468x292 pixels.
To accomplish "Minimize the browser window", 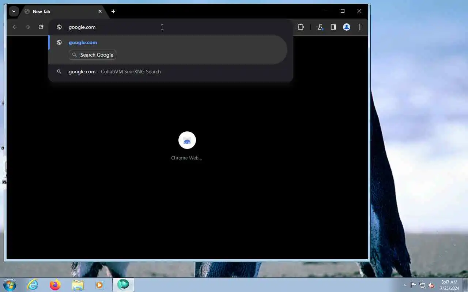I will click(326, 11).
